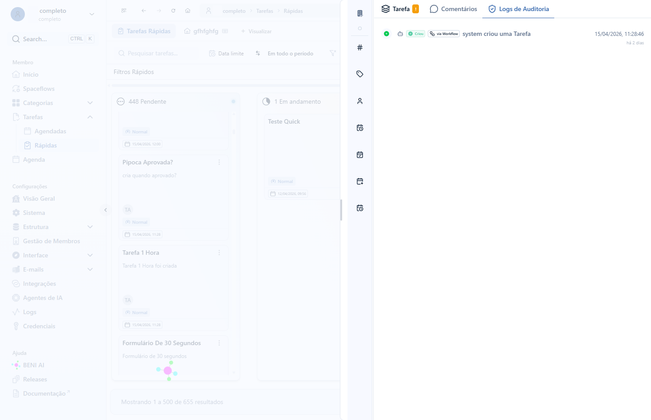Screen dimensions: 651x420
Task: Expand the Categorias menu
Action: point(90,103)
